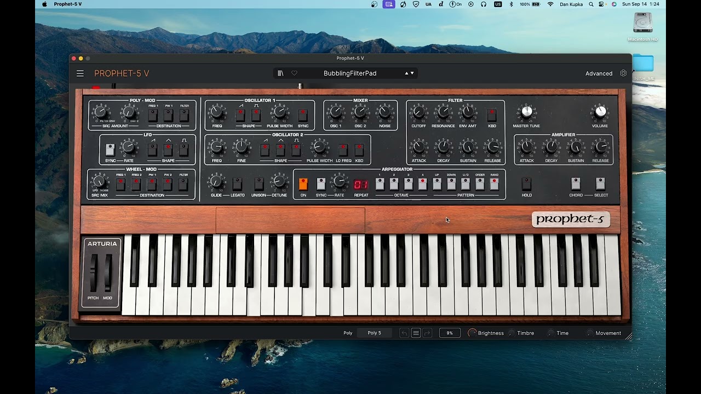Toggle Oscillator 1 sawtooth shape button
This screenshot has height=394, width=701.
[240, 115]
